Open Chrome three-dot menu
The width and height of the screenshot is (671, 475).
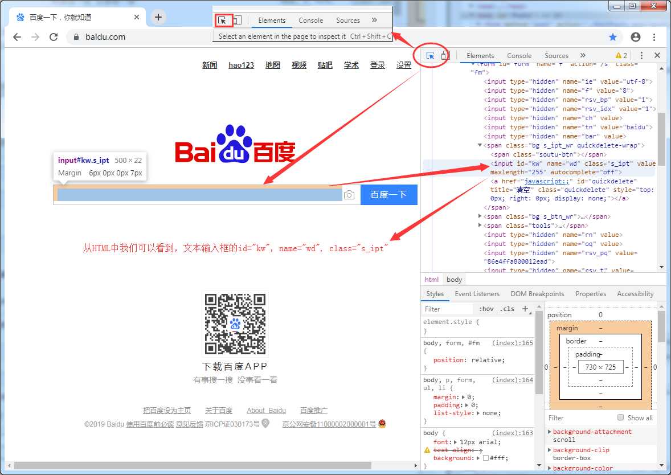(x=654, y=37)
